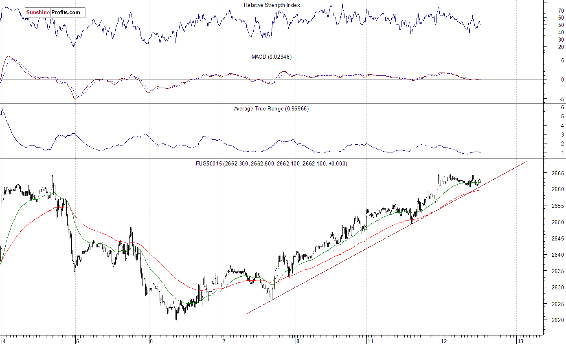Click the 2645 price axis label
The height and width of the screenshot is (344, 566).
(559, 238)
